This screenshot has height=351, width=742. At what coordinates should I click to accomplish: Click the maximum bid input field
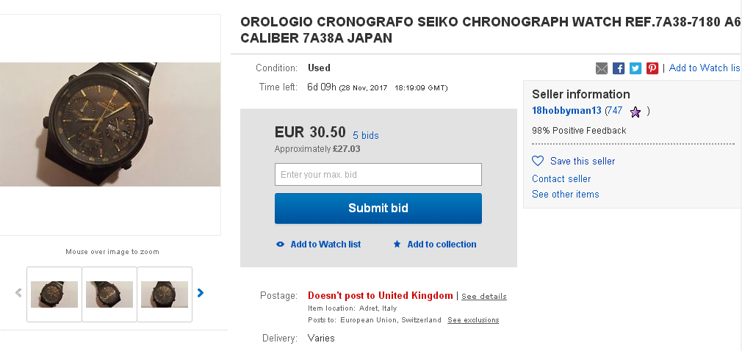tap(378, 175)
